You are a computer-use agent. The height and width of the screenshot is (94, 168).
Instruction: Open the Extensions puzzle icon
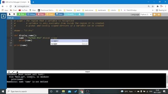(157, 6)
